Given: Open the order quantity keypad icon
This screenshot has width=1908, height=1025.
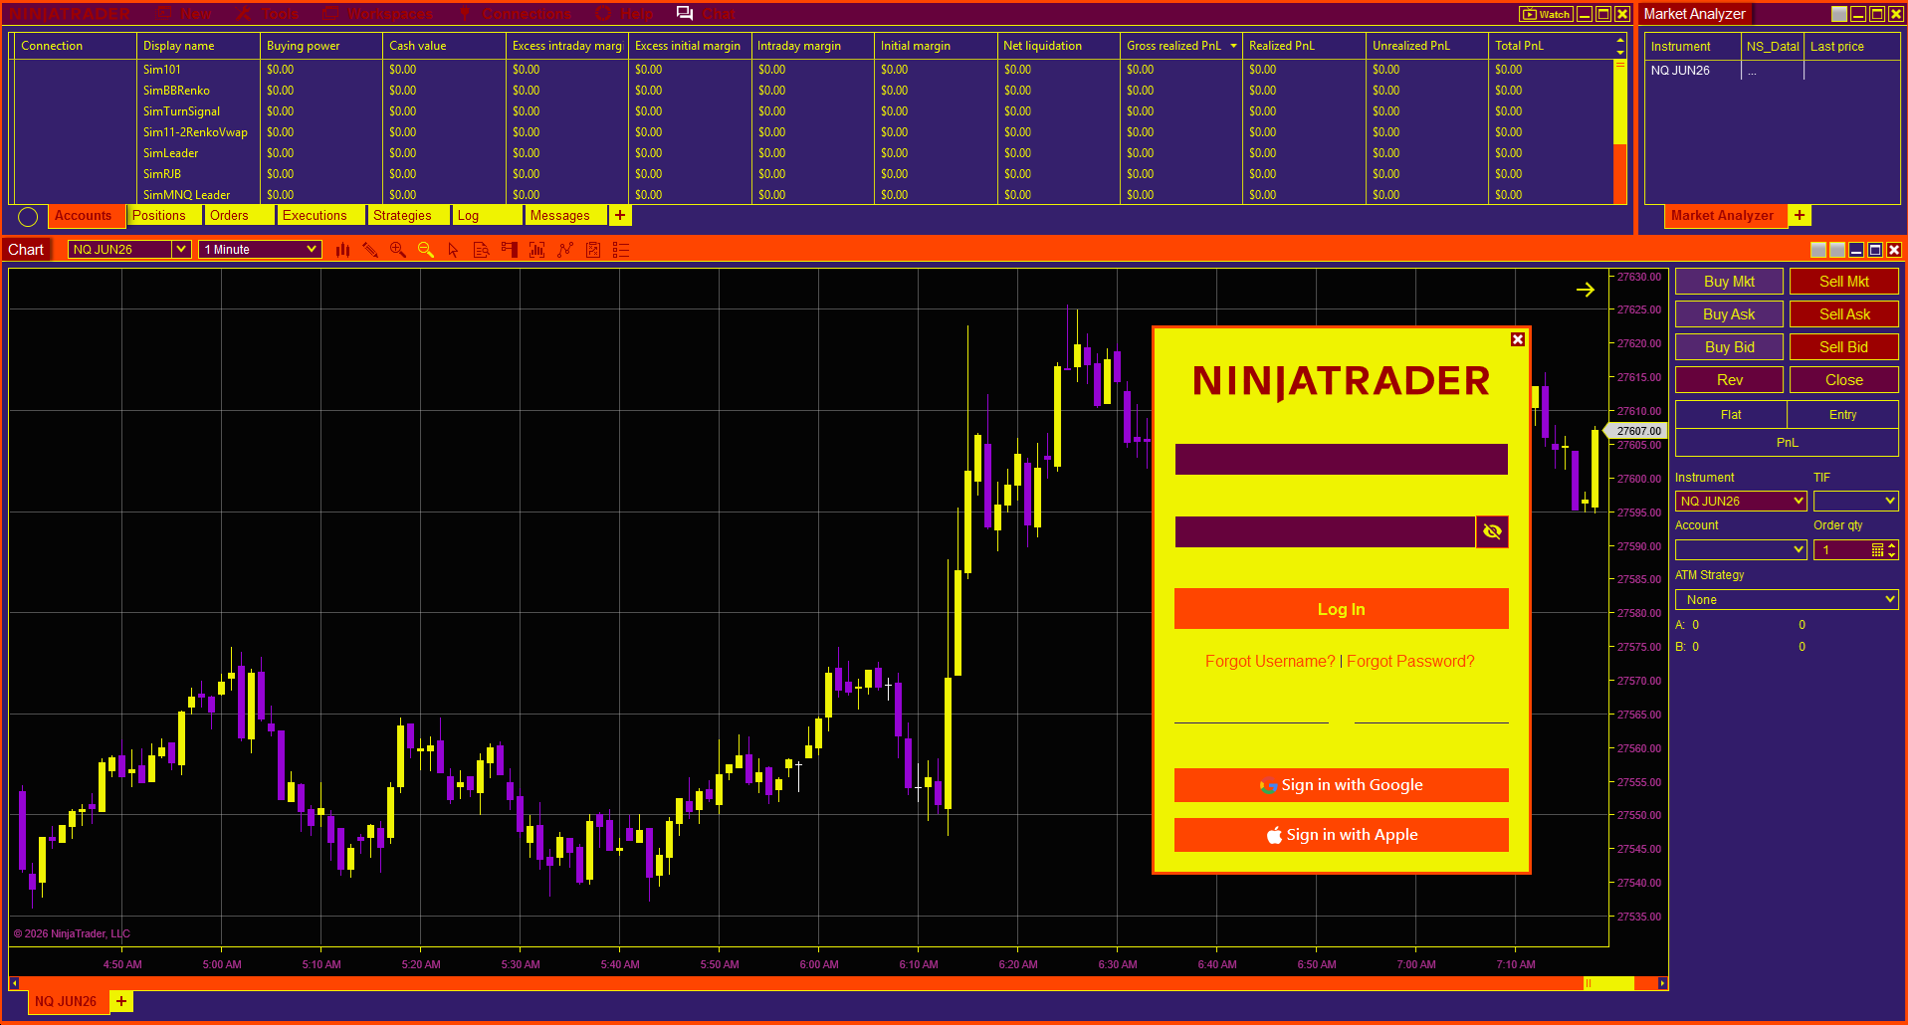Looking at the screenshot, I should click(1877, 549).
